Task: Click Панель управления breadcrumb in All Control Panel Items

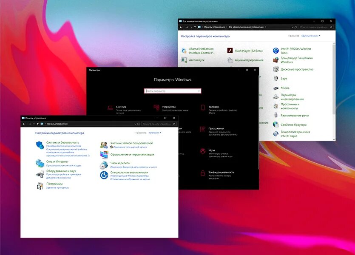Action: click(x=214, y=27)
